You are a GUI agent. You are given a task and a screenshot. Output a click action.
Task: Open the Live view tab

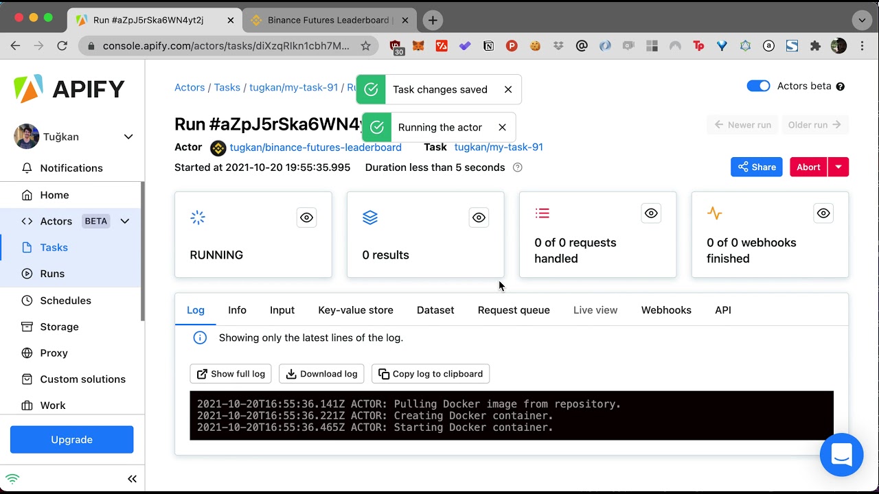[595, 310]
